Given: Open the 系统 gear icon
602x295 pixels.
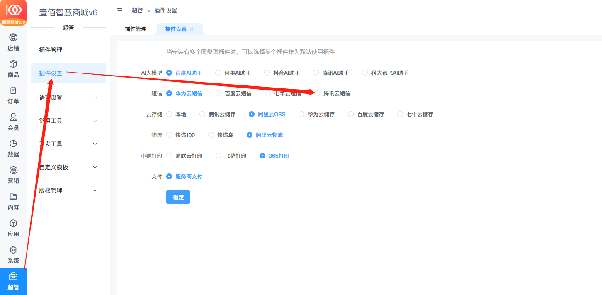Looking at the screenshot, I should (13, 250).
